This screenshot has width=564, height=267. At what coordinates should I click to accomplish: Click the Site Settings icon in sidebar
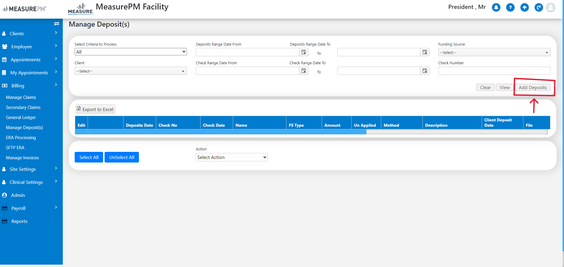(4, 169)
